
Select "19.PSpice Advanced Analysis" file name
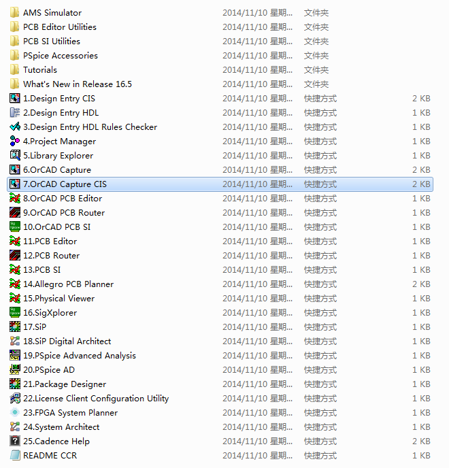(80, 356)
